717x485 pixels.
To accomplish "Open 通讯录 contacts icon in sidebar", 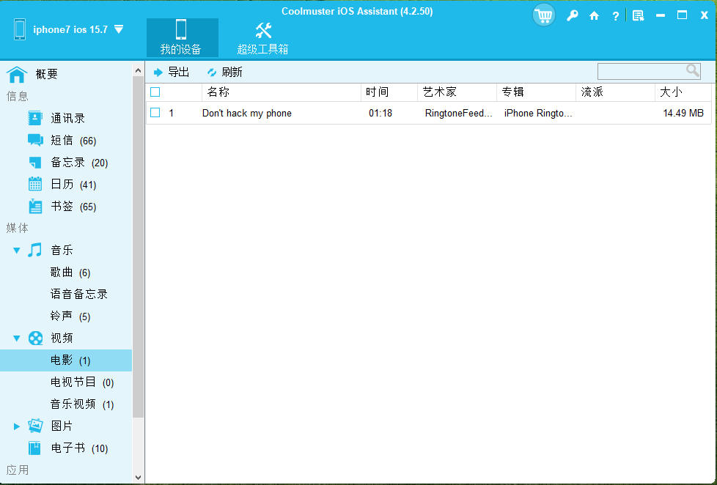I will pos(35,118).
